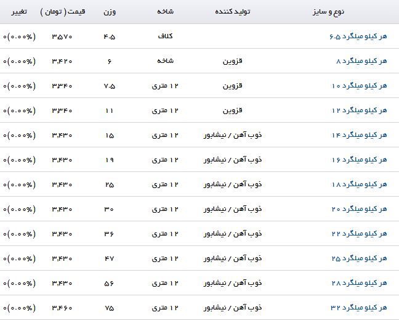Select the weight ۳۶ in the میلگرد ۲۲ row
The height and width of the screenshot is (320, 399).
[x=109, y=234]
